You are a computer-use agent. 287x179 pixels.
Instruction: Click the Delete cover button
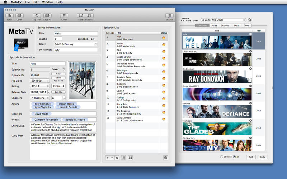click(x=58, y=78)
